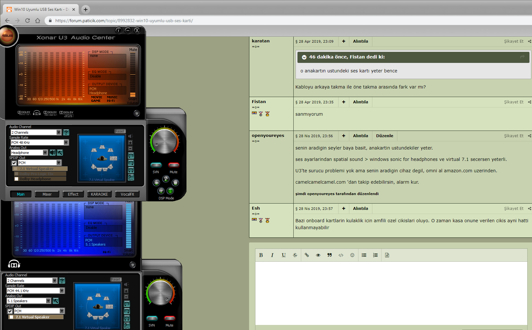Viewport: 532px width, 330px height.
Task: Switch to the Mixer tab
Action: (x=47, y=194)
